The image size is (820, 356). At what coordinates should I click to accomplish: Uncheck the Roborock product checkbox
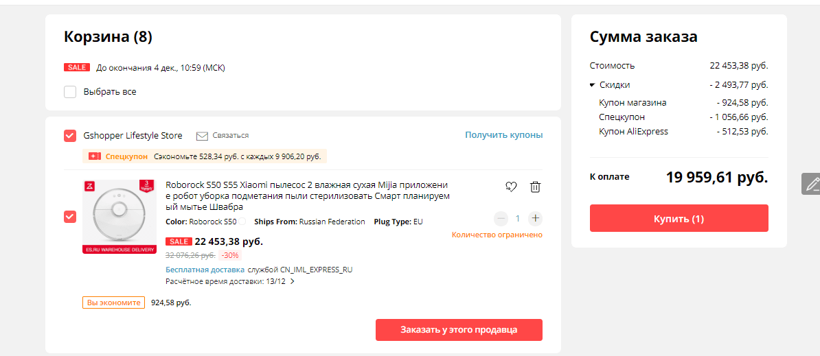(x=70, y=217)
